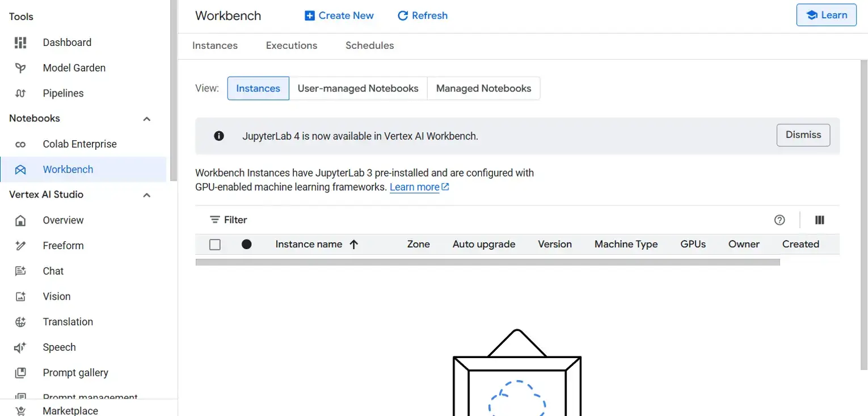Sort by Instance name arrow
Viewport: 868px width, 416px height.
354,245
